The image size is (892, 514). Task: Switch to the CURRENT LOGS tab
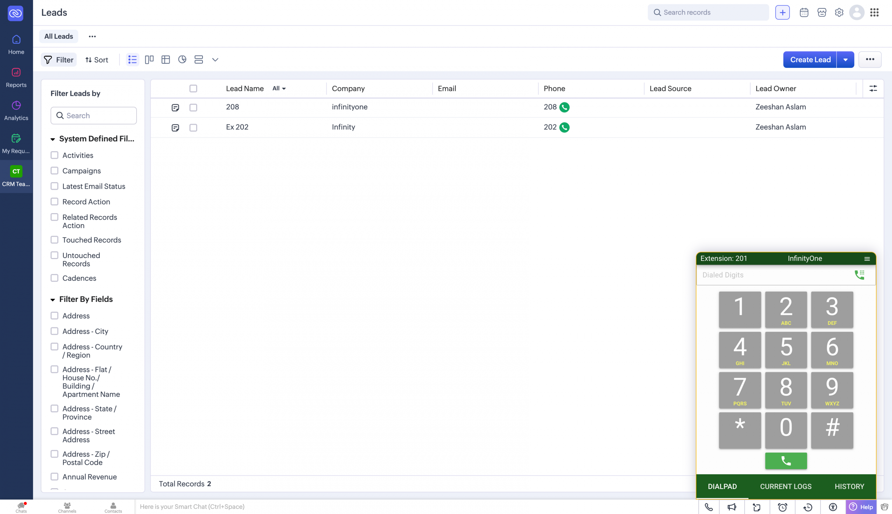click(786, 487)
